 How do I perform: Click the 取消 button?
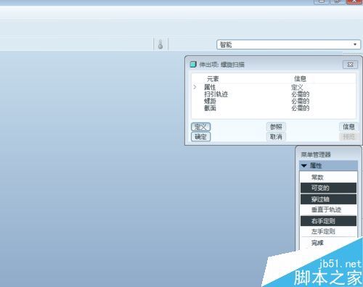click(x=276, y=137)
